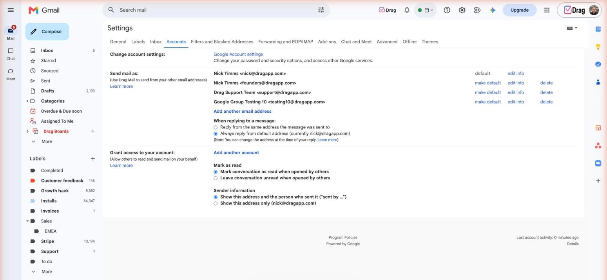Add a new Drag Board with the plus icon beside Drag Boards
The image size is (607, 280).
pos(93,131)
